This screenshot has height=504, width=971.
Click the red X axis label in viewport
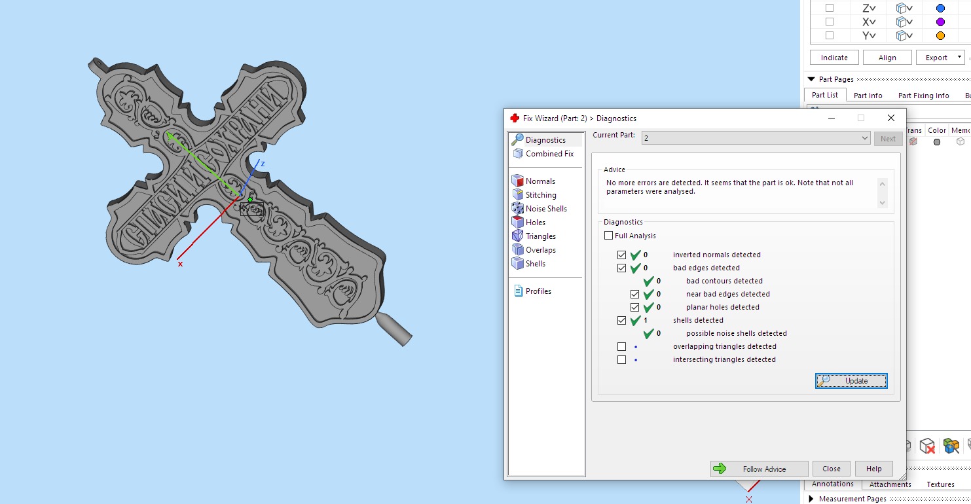click(x=180, y=264)
